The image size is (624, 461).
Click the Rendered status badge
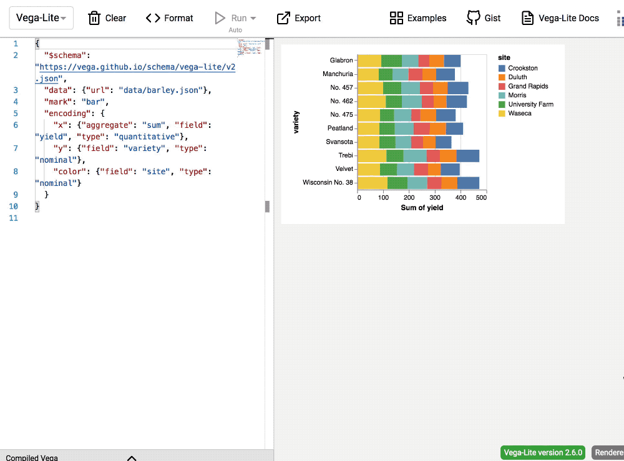(608, 452)
